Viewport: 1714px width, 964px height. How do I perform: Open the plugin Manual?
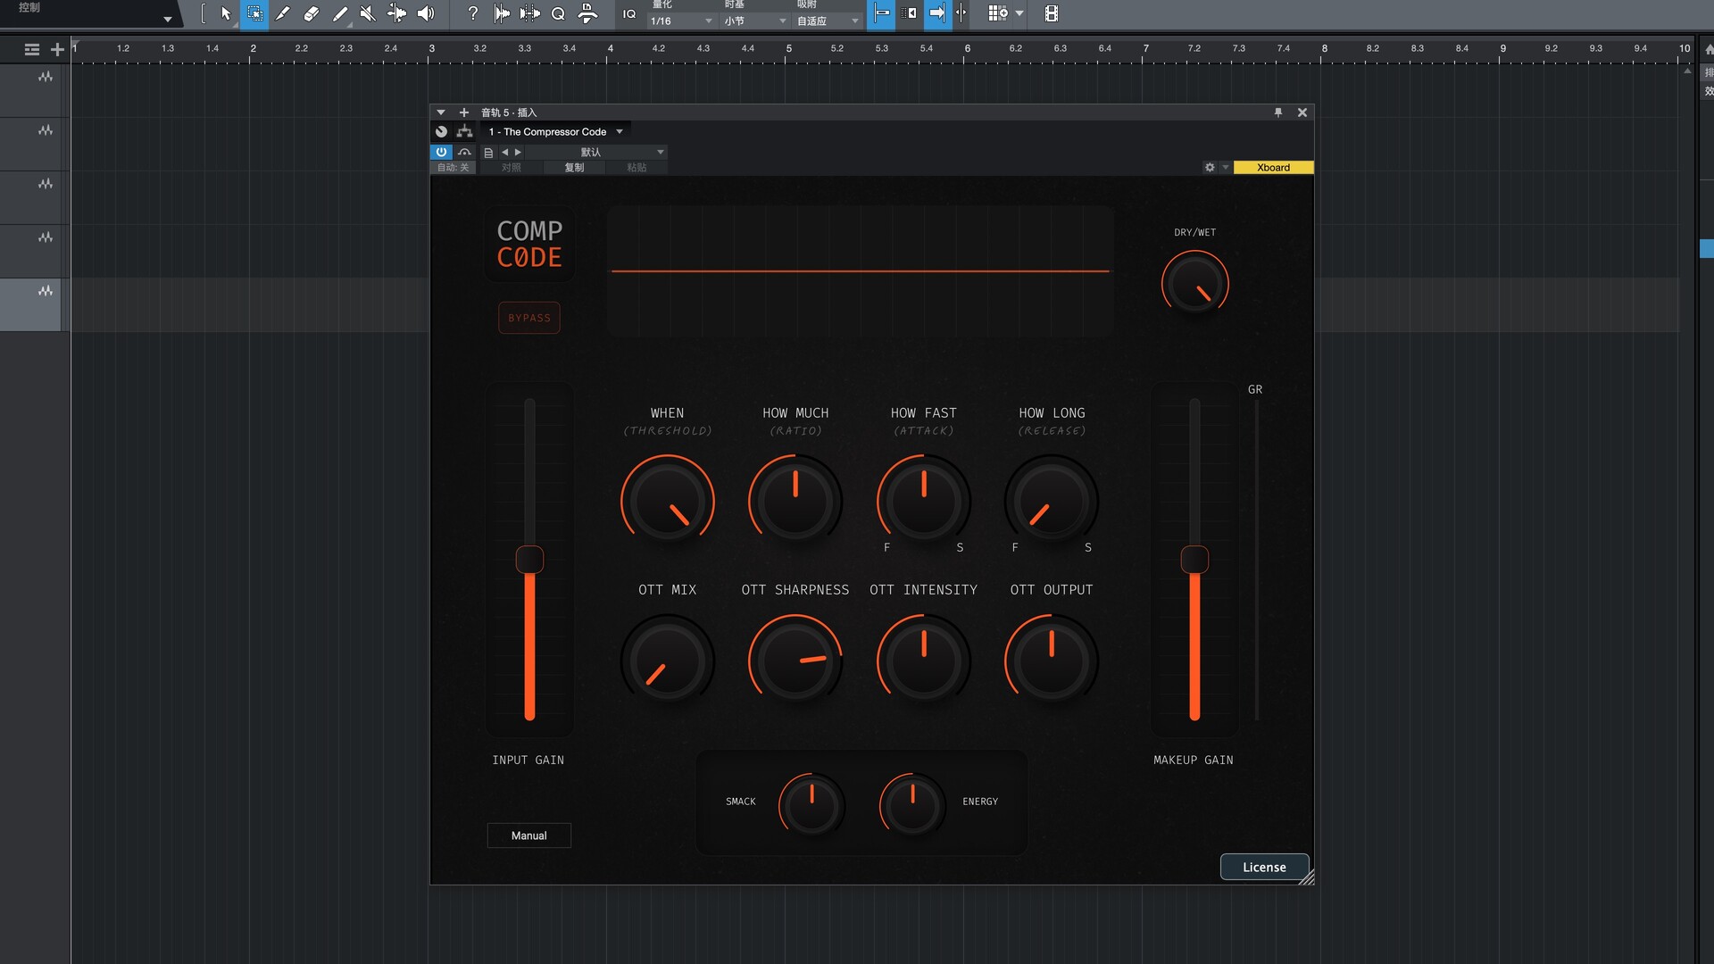[528, 835]
